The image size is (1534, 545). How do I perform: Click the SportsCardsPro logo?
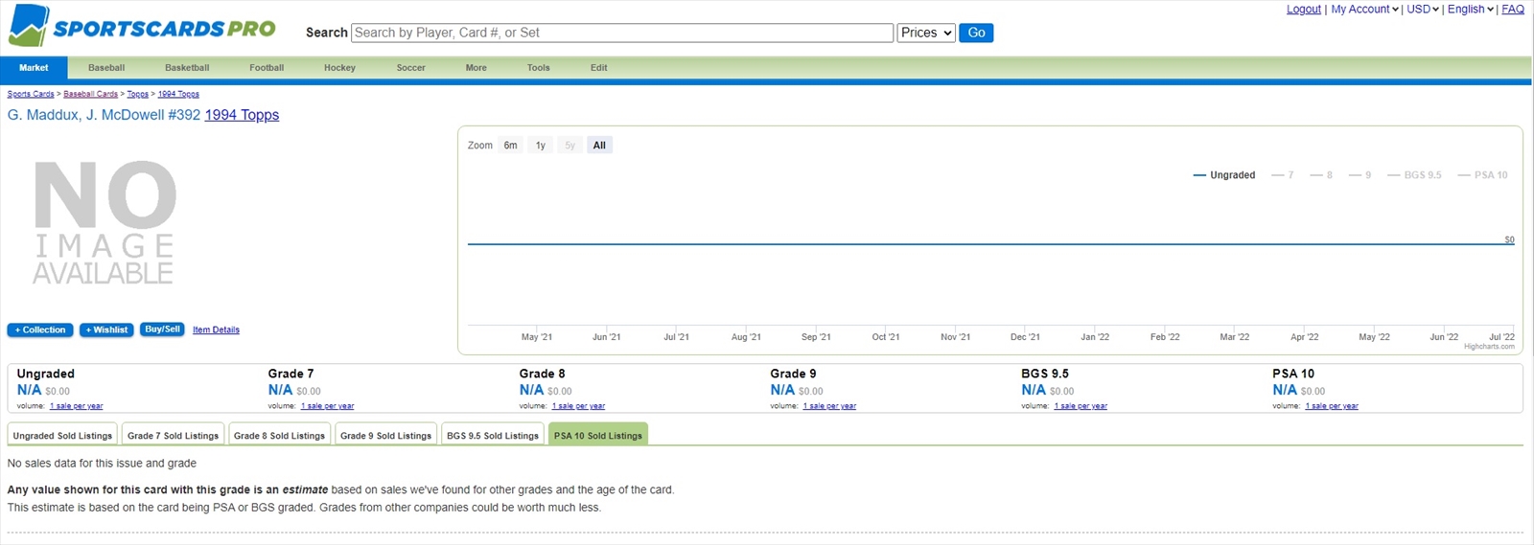[x=142, y=27]
